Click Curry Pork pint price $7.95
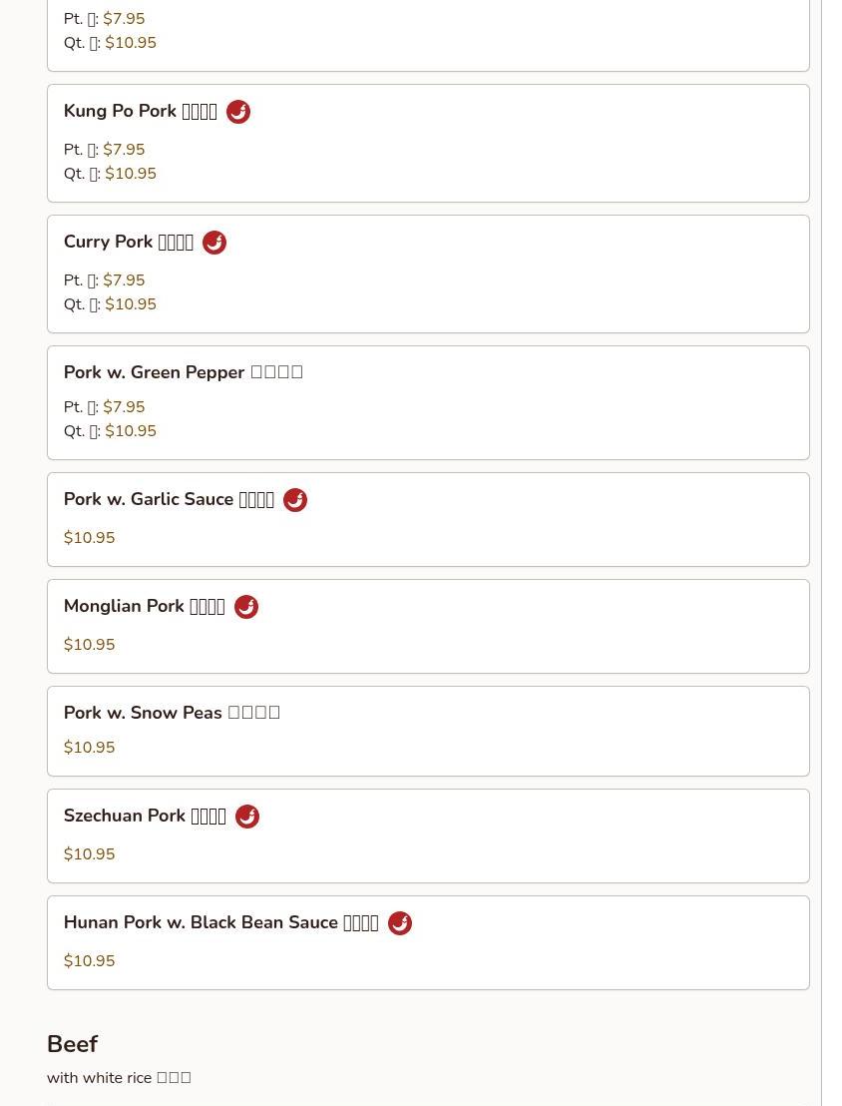The width and height of the screenshot is (842, 1106). tap(124, 280)
